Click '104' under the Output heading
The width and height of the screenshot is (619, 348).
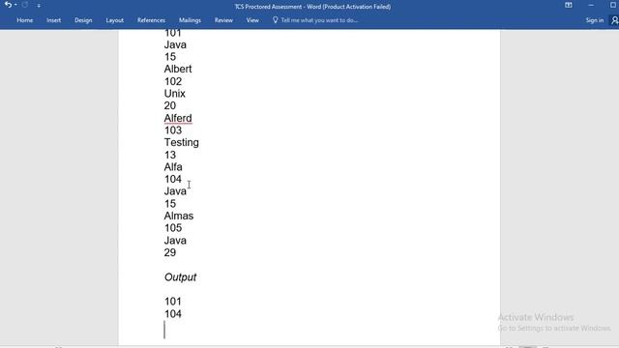(x=173, y=313)
